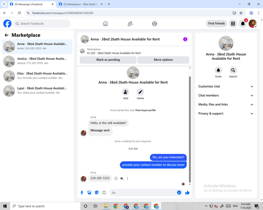Open the sticker picker icon
Image resolution: width=263 pixels, height=210 pixels.
click(97, 193)
